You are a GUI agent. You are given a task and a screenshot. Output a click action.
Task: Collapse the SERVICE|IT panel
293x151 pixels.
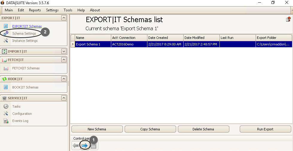pos(64,98)
